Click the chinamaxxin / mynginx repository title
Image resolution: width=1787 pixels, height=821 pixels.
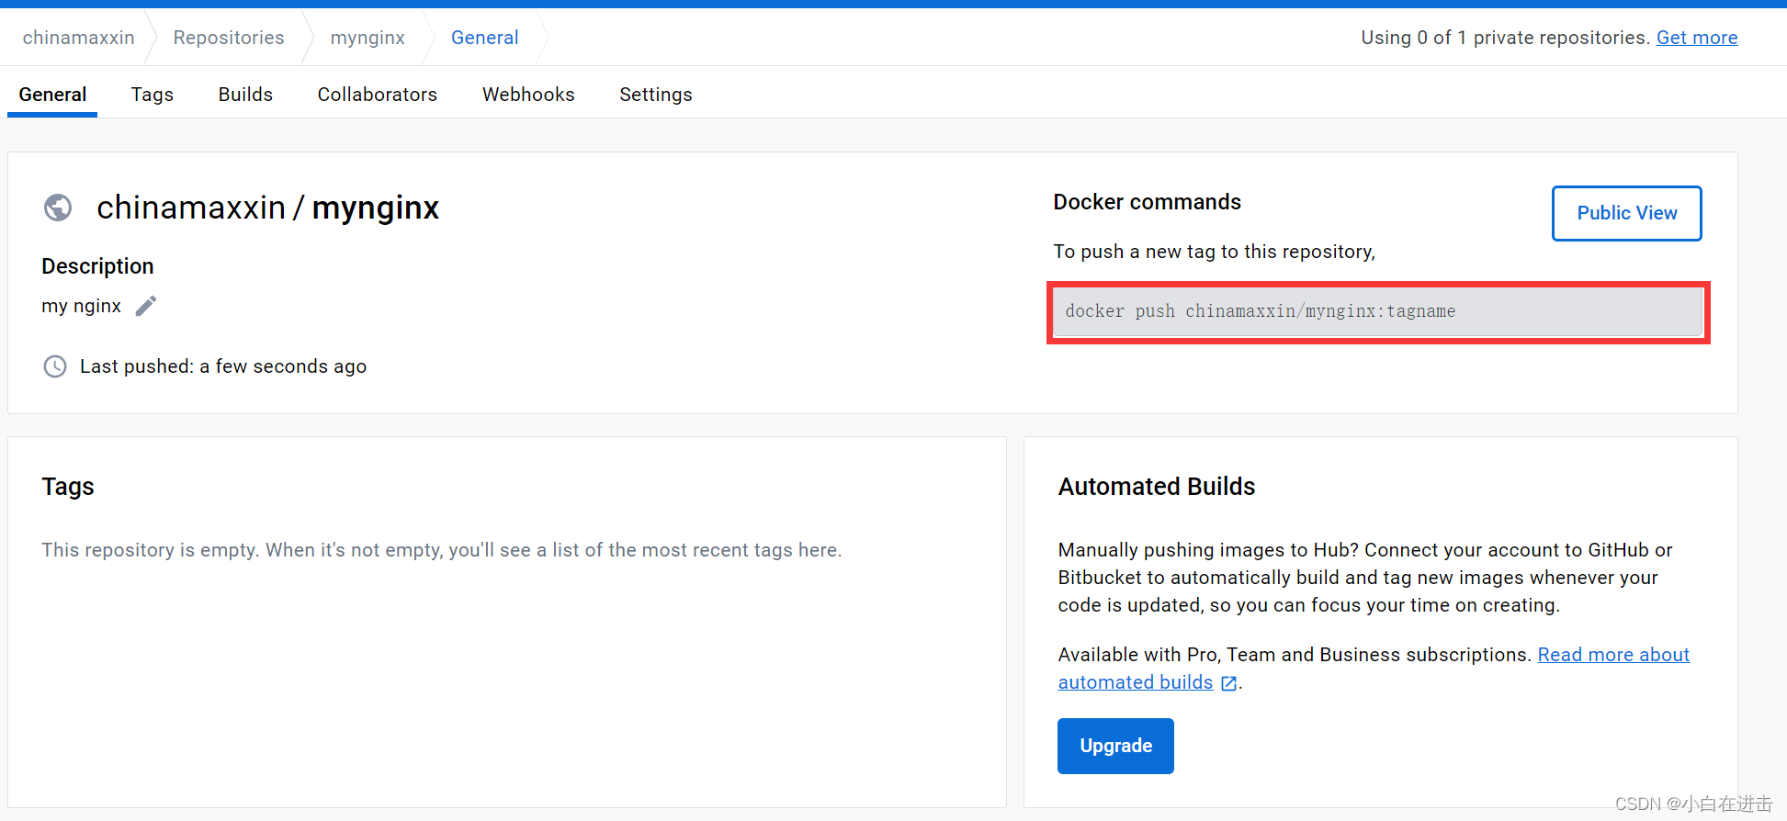tap(268, 208)
